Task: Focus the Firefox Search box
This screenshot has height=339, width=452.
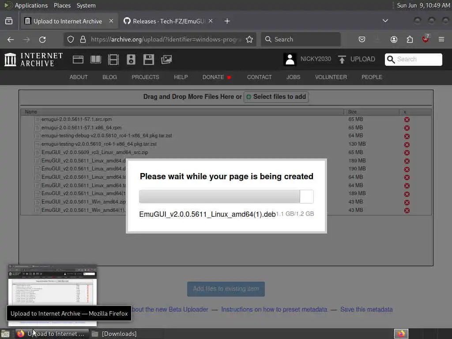Action: (x=301, y=39)
